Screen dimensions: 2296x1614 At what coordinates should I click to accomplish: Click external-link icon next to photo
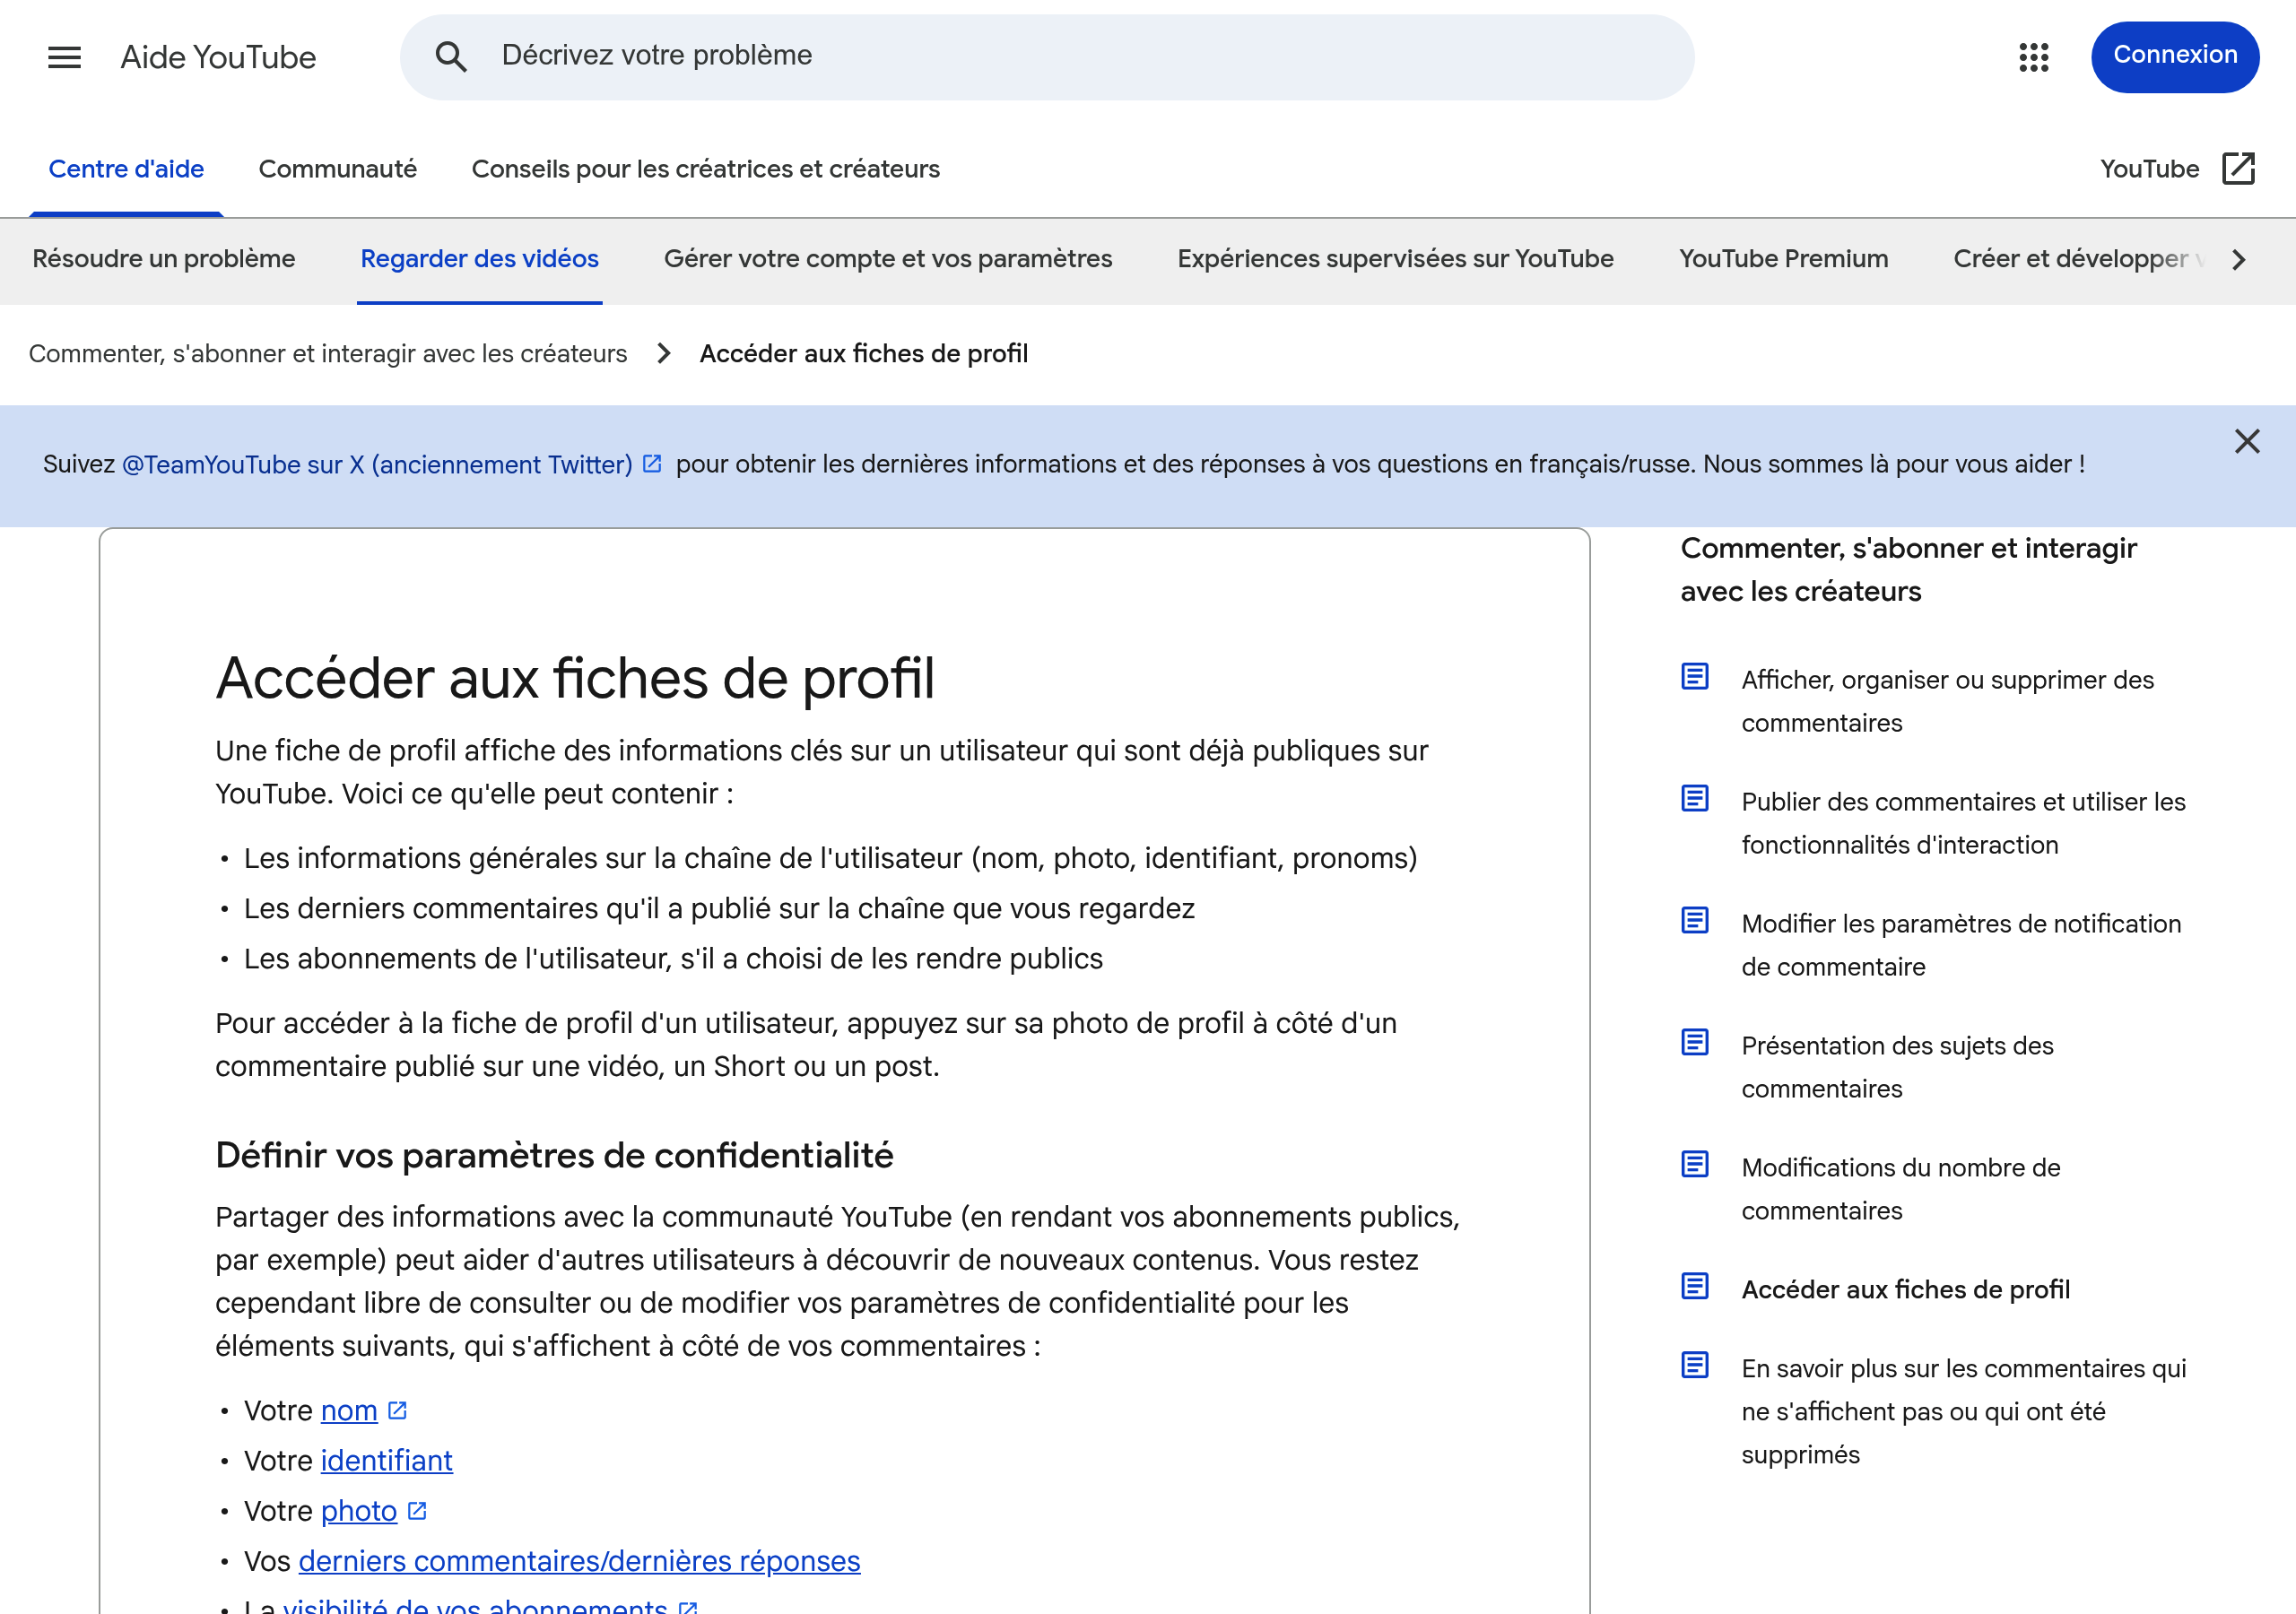click(417, 1511)
